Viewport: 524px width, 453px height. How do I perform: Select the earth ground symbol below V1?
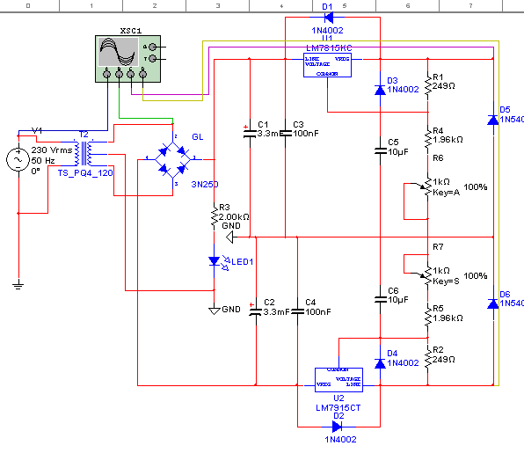pos(18,285)
